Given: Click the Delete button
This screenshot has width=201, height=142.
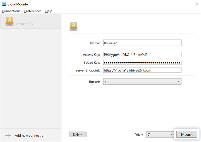Looking at the screenshot, I should [78, 134].
